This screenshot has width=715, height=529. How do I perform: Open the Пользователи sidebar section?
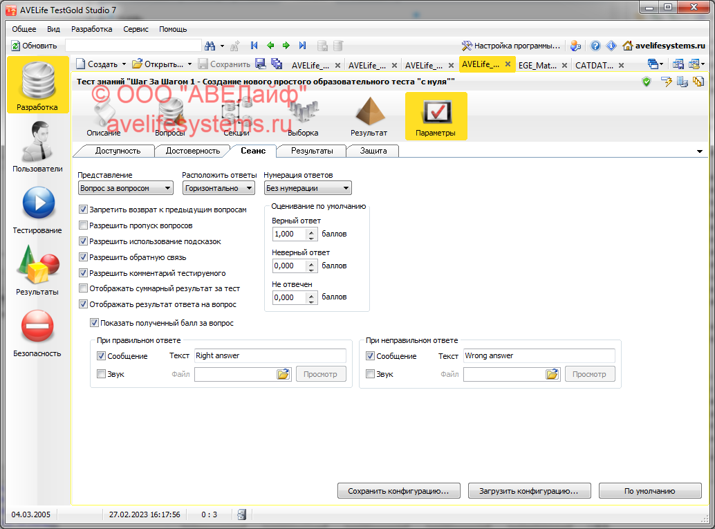point(37,147)
